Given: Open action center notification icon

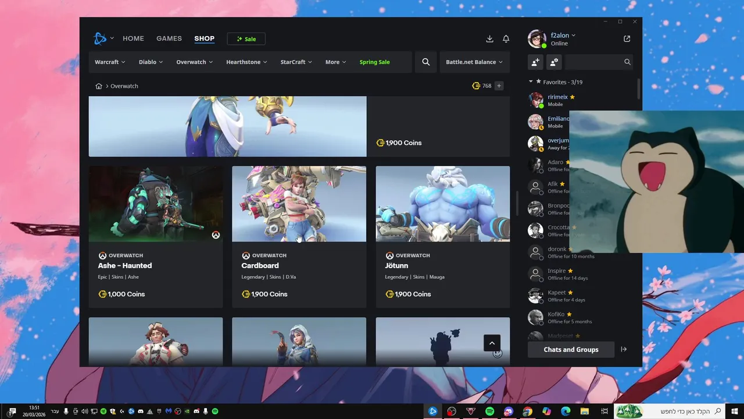Looking at the screenshot, I should click(x=12, y=411).
